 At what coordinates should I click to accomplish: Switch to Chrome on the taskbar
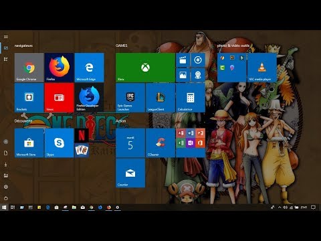click(x=92, y=208)
